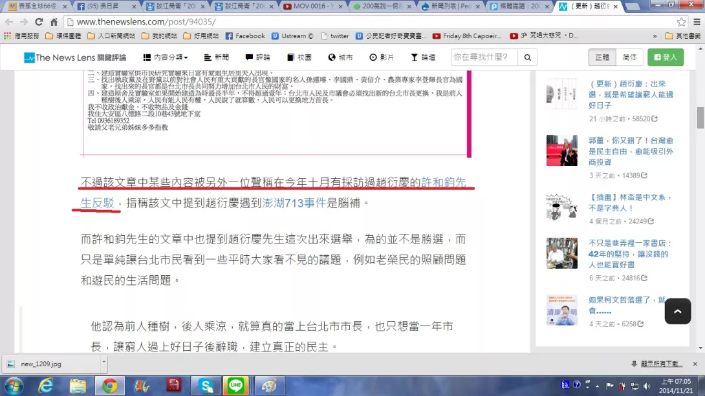The height and width of the screenshot is (396, 705).
Task: Close the current 趙衍慶 tab
Action: tap(616, 6)
